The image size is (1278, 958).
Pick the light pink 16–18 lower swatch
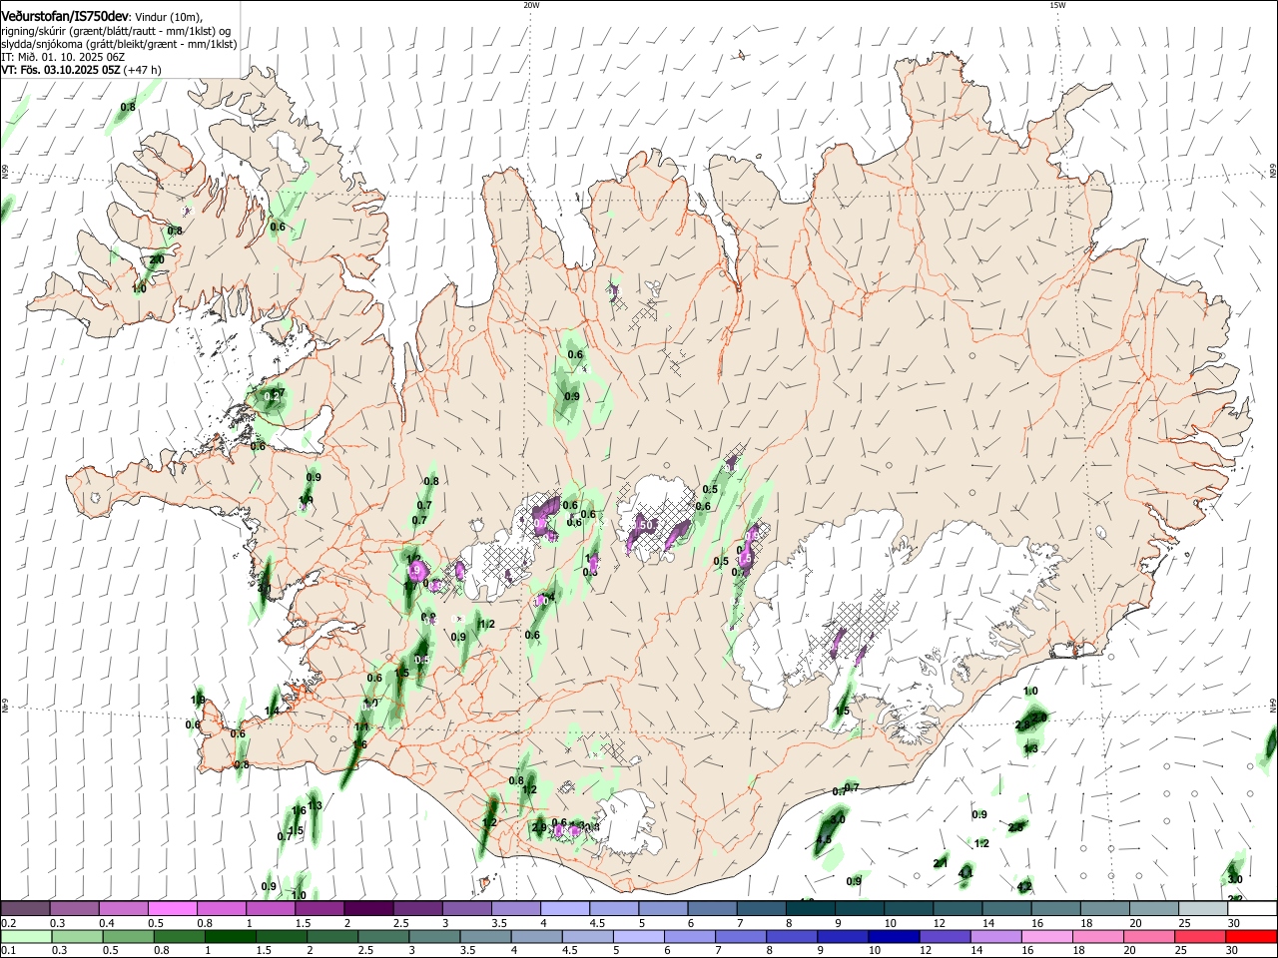(x=1045, y=937)
